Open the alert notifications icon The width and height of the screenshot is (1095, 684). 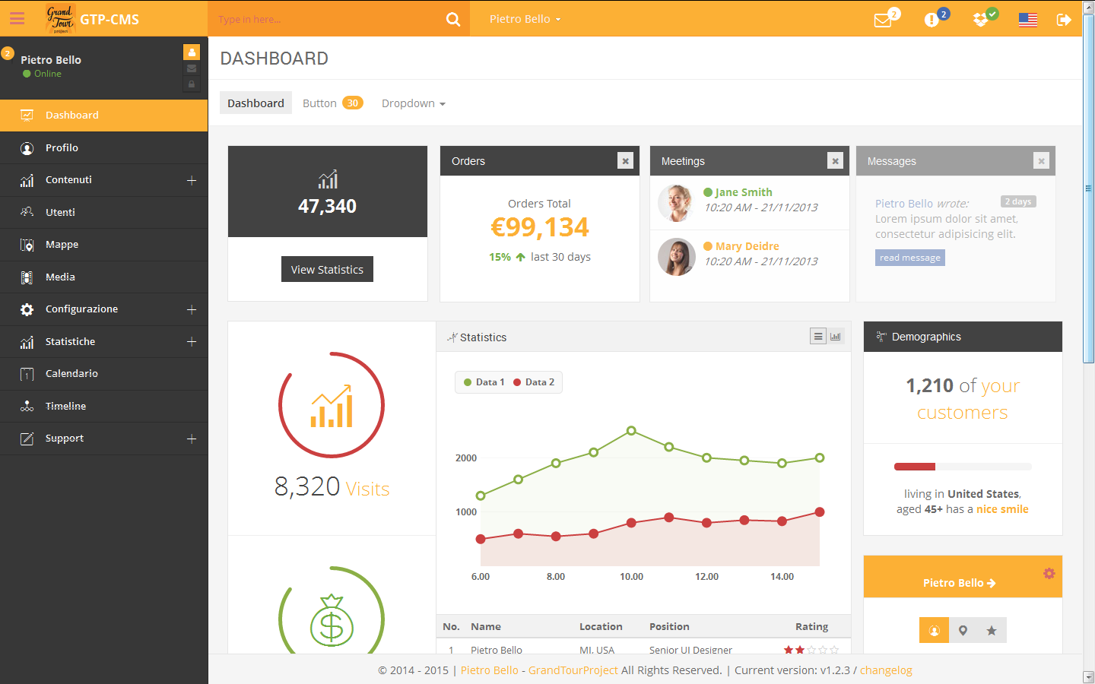click(932, 20)
